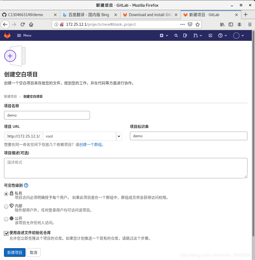Expand the help dropdown chevron
This screenshot has width=255, height=260.
tap(226, 35)
